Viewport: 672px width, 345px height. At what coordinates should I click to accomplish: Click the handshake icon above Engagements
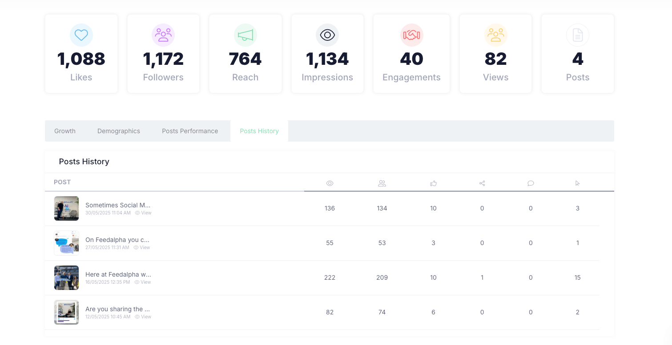[x=411, y=35]
